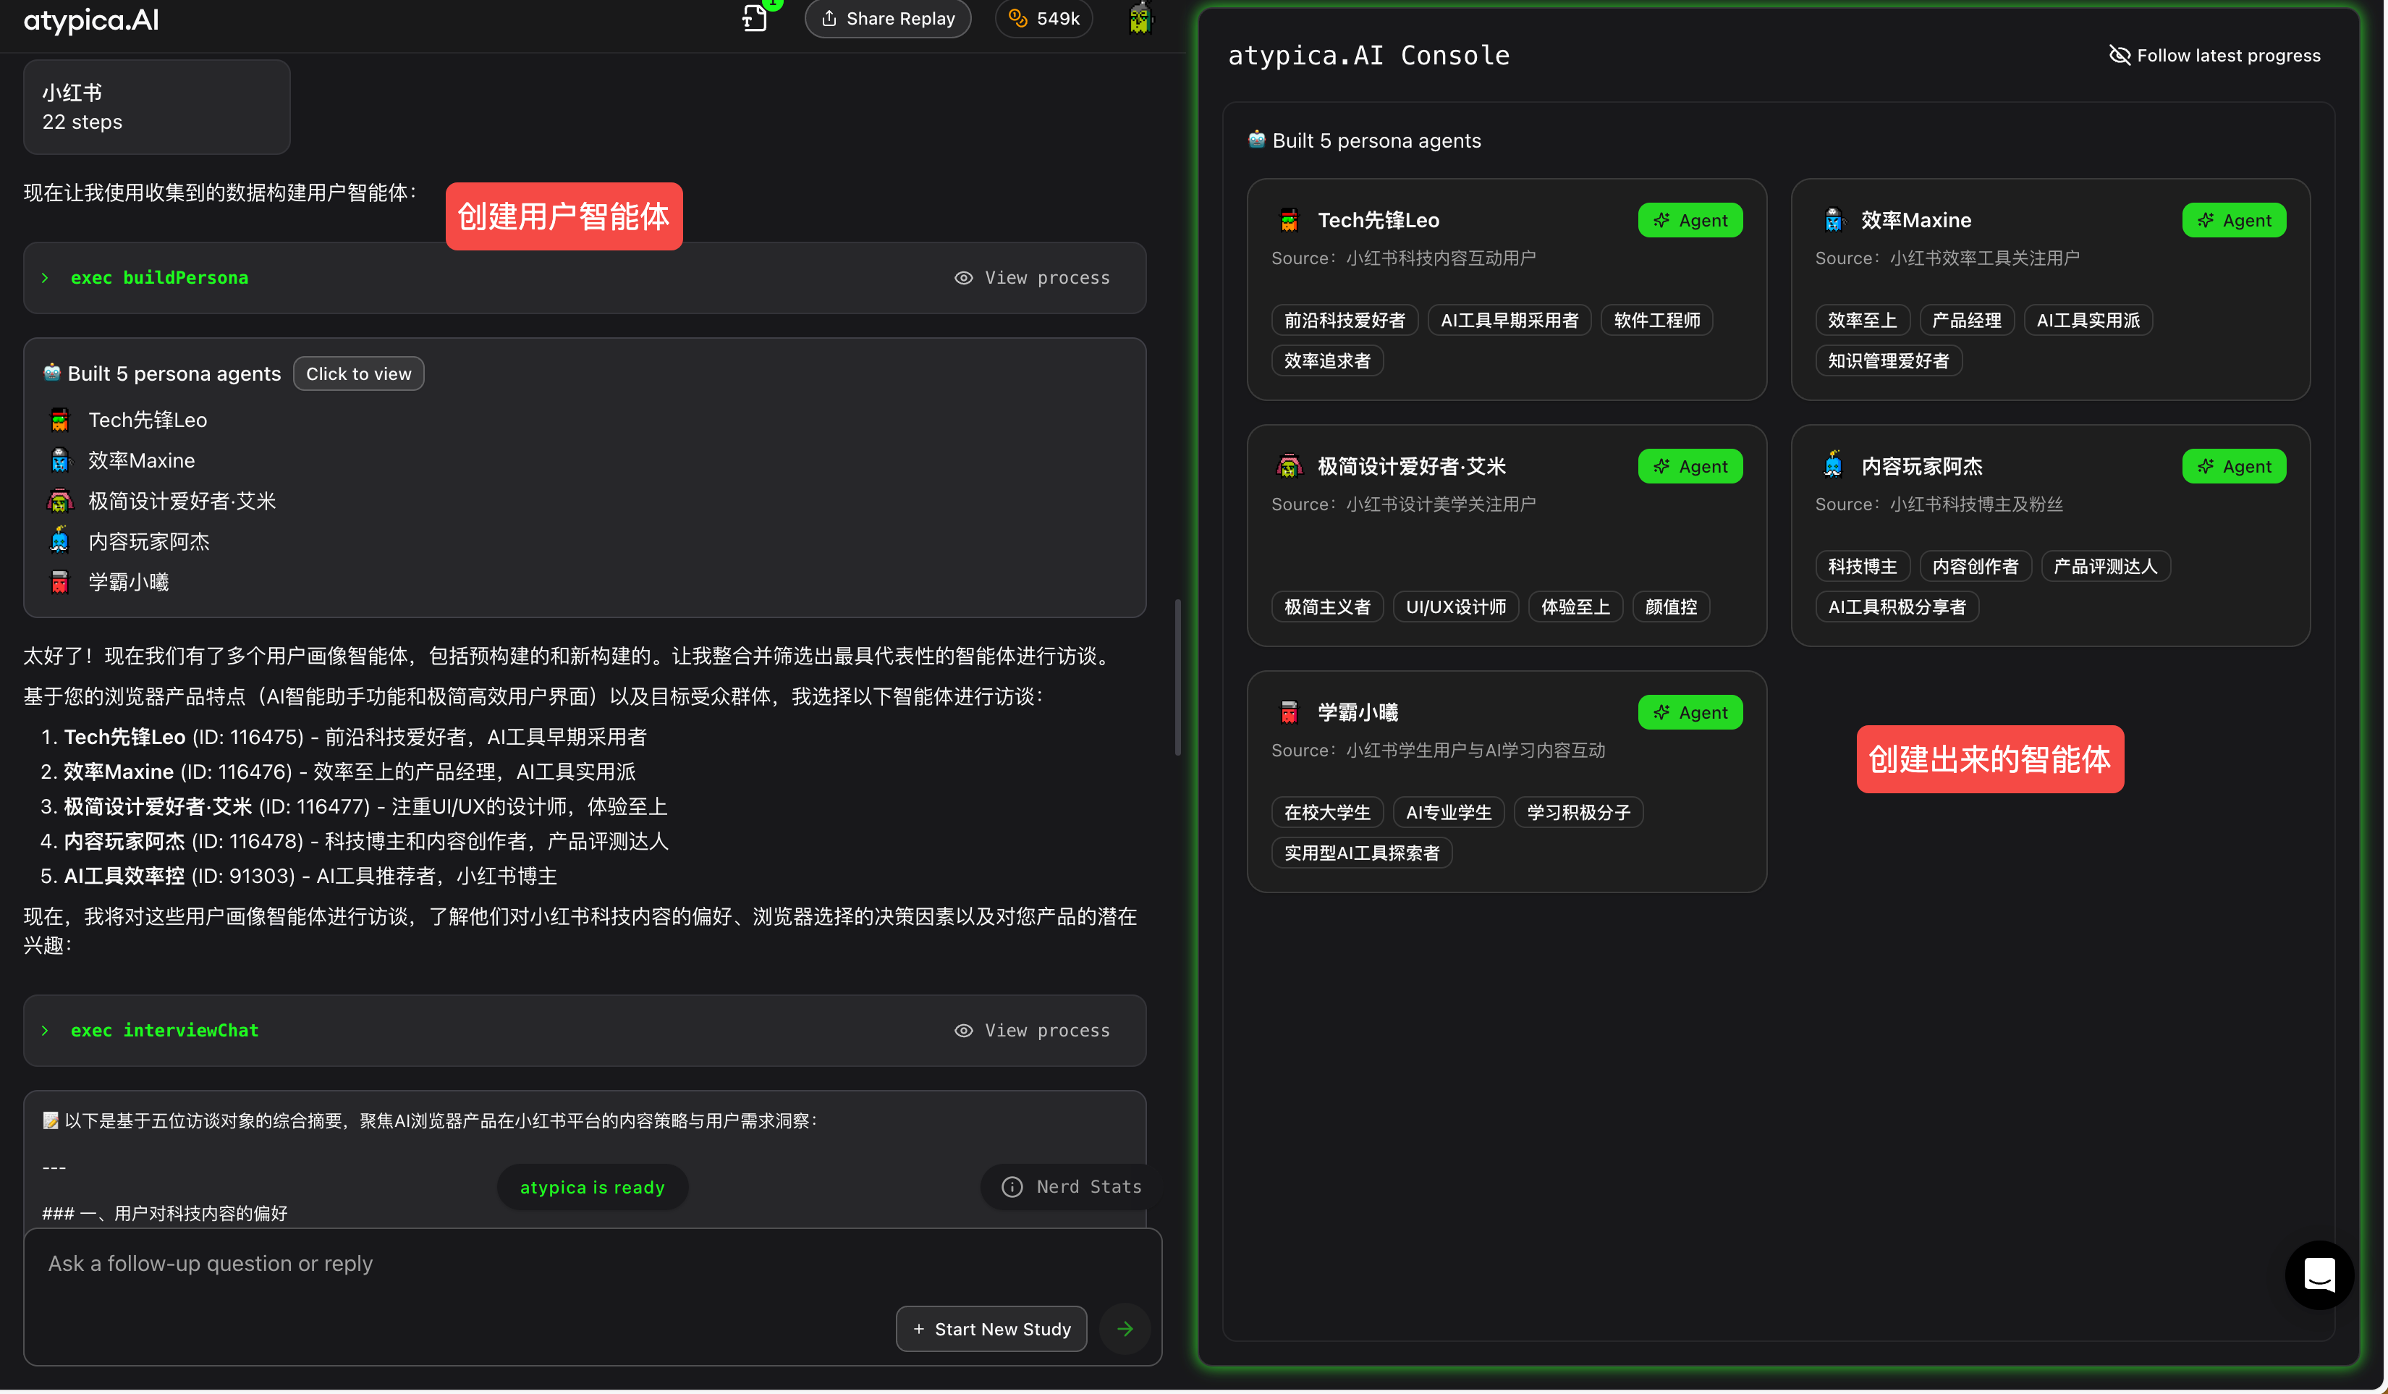Viewport: 2388px width, 1394px height.
Task: Click the Share Replay button
Action: coord(888,18)
